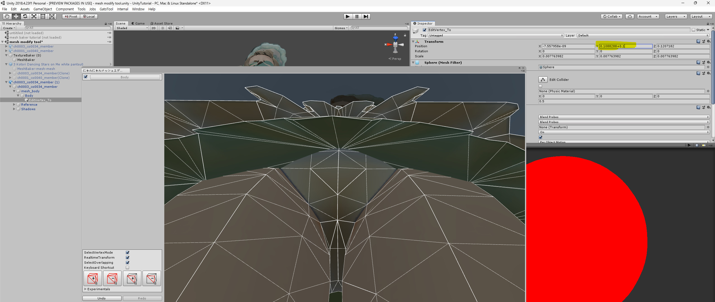
Task: Toggle scene audio speaker icon
Action: coord(170,28)
